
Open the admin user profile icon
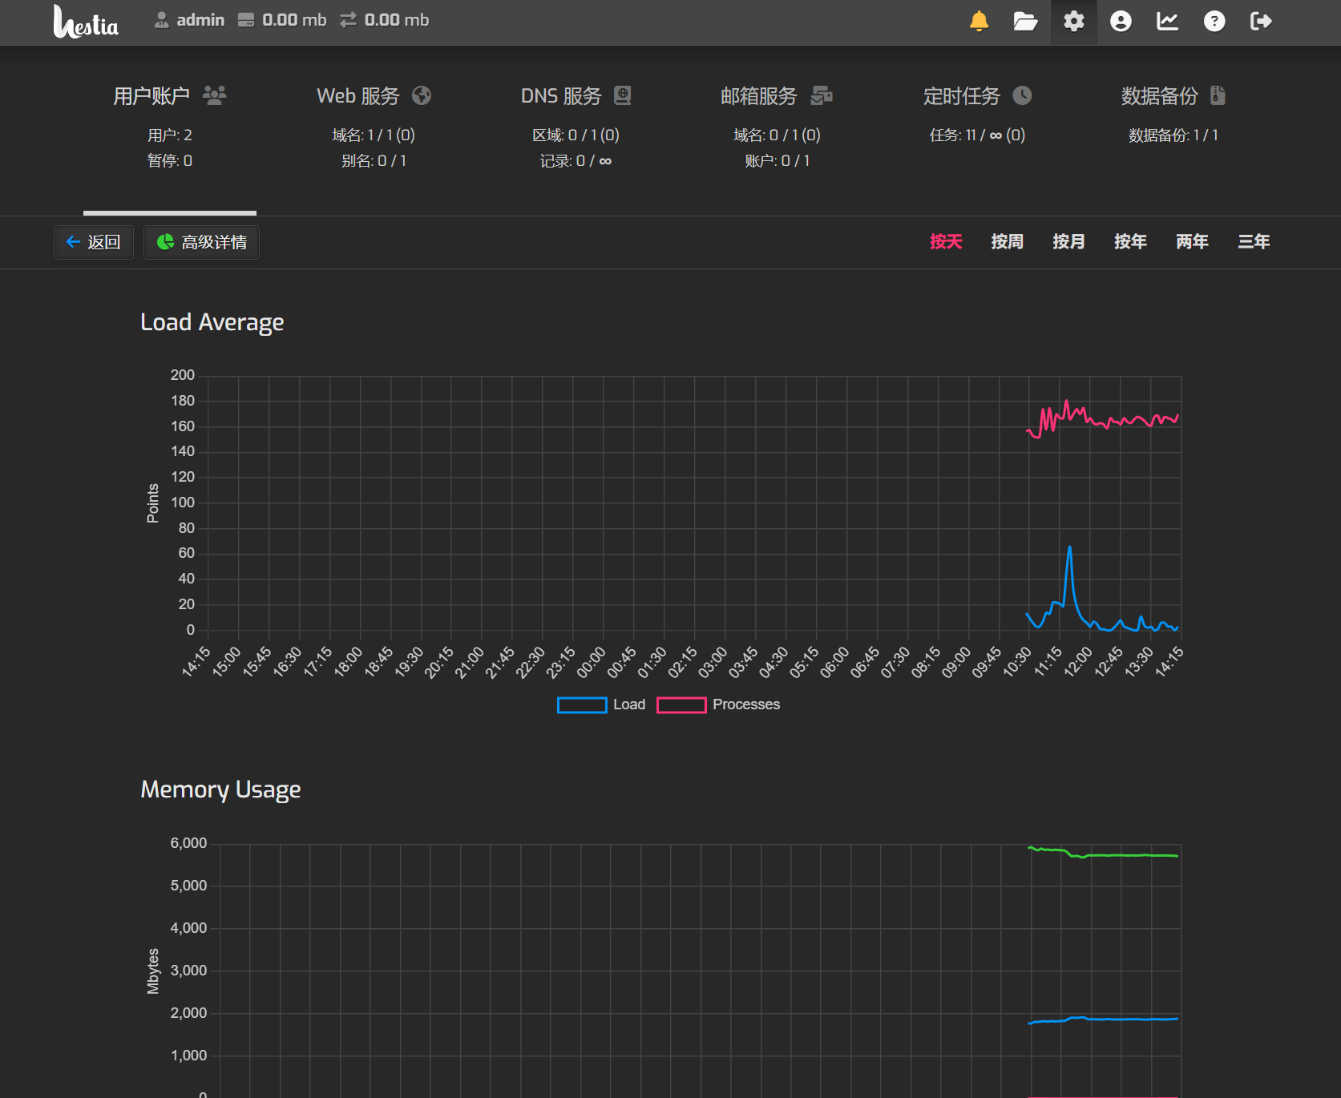click(x=1121, y=22)
